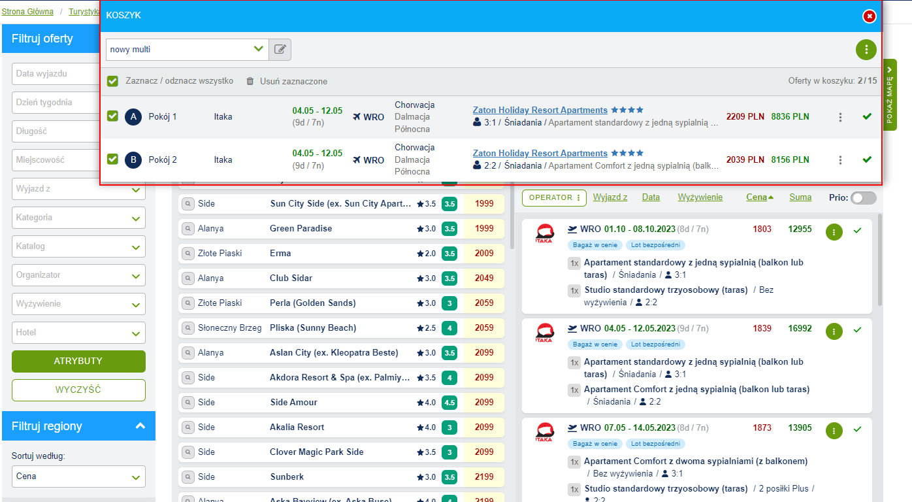Click the WYCZYŚĆ clear filters button
The width and height of the screenshot is (912, 502).
(x=78, y=390)
